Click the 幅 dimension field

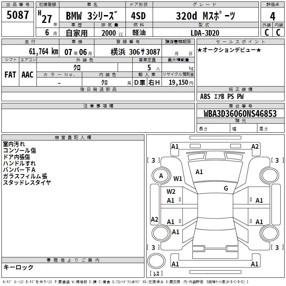tap(243, 128)
